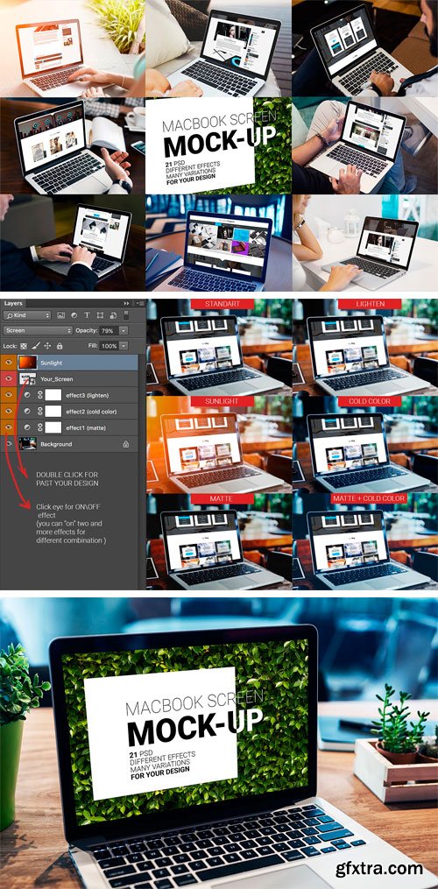Click the effect1 (matte) mask link icon
The image size is (438, 889).
pyautogui.click(x=39, y=427)
